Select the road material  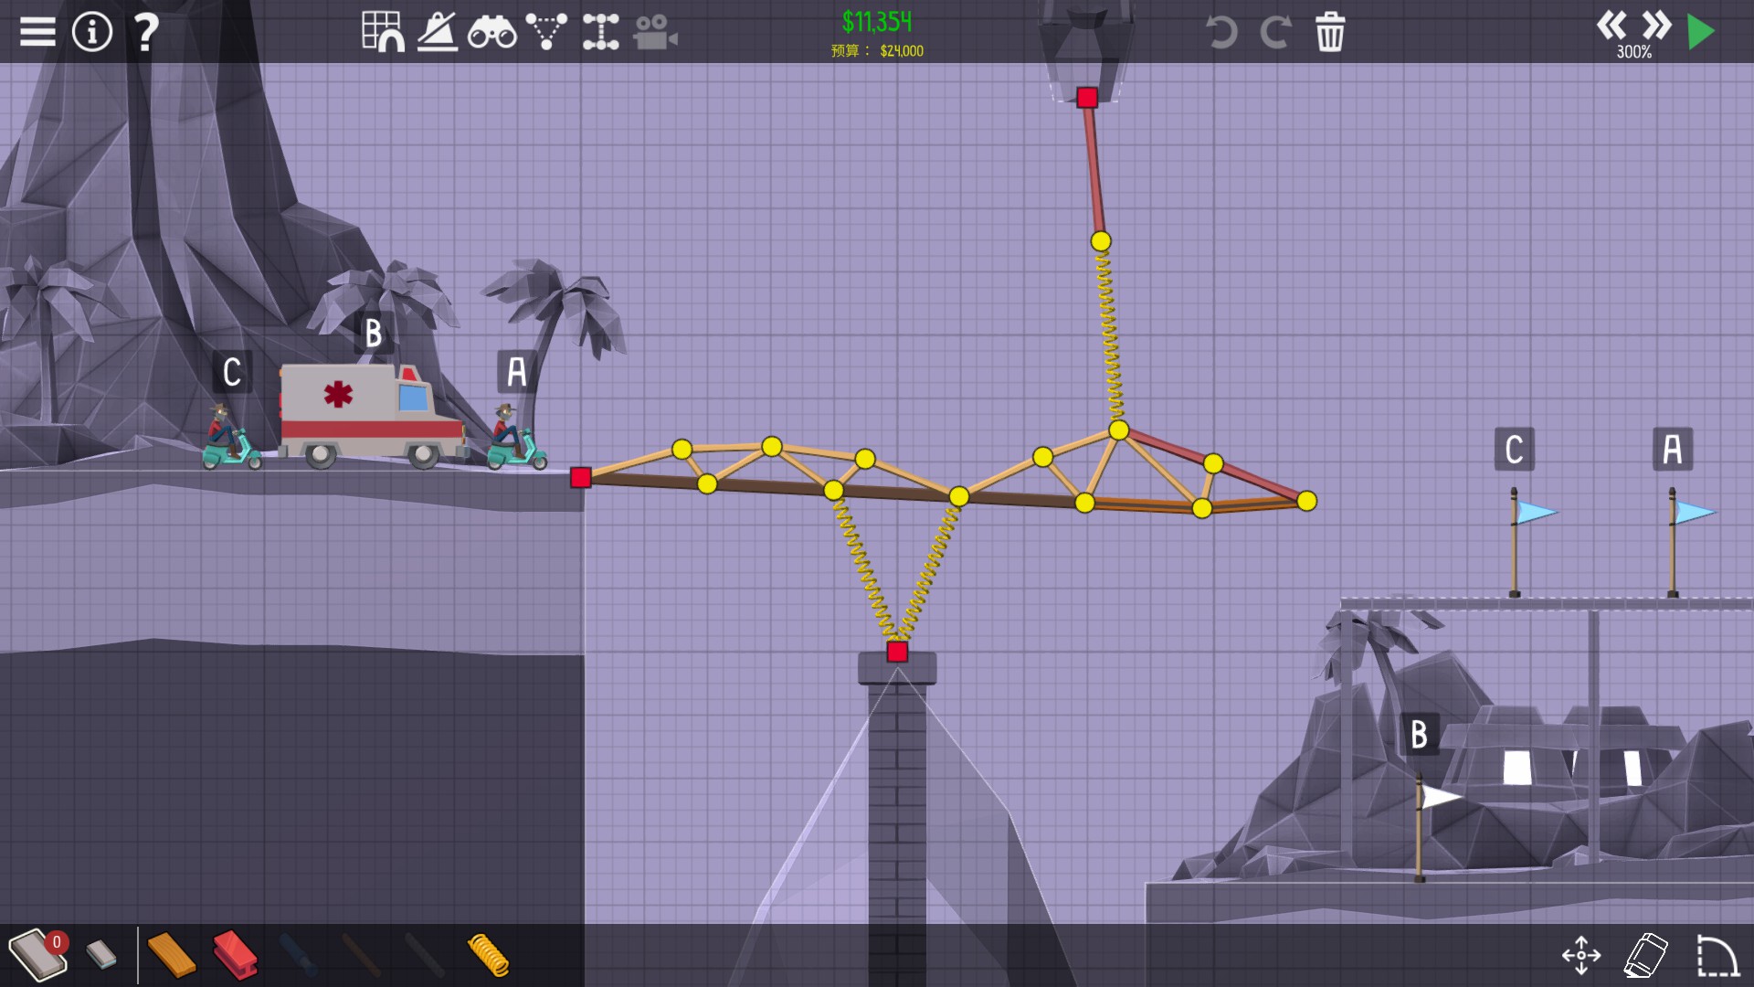37,954
